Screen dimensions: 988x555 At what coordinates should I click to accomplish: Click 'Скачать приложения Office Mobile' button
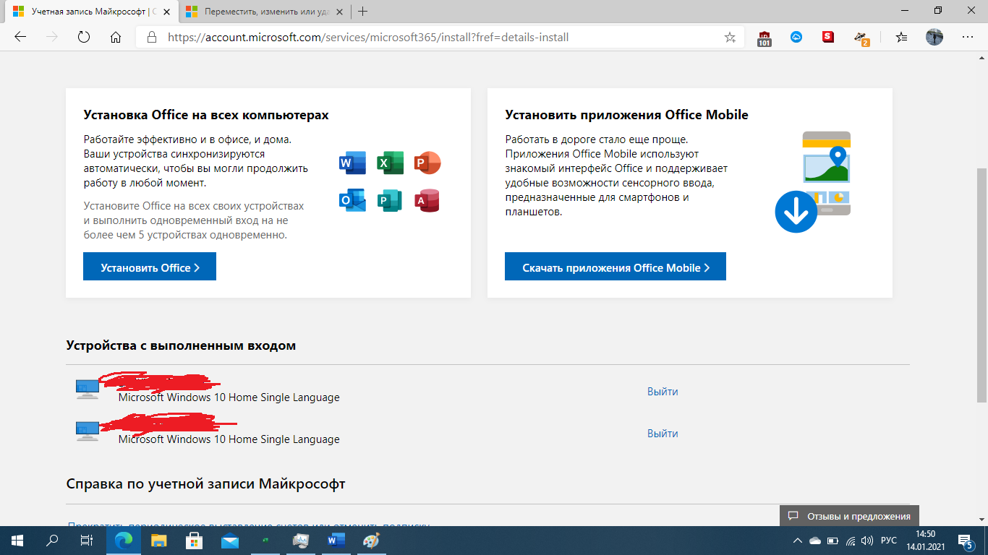tap(616, 267)
